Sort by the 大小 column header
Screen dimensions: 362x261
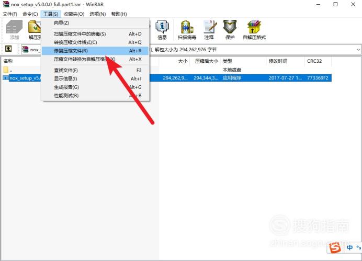click(183, 61)
